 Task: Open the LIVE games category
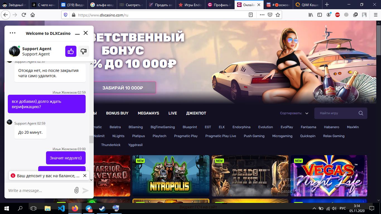173,113
